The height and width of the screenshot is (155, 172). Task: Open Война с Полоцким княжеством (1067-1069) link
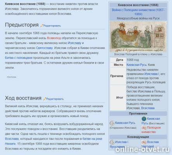[x=138, y=12]
